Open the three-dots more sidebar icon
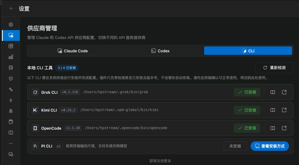Screen dimensions: 299x165 coord(11,143)
